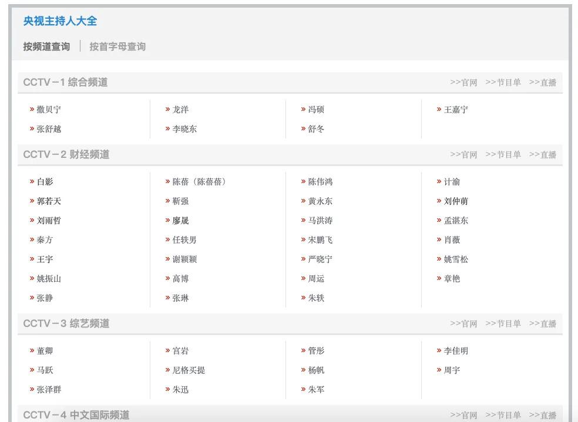The image size is (578, 422).
Task: Choose host 朱迅
Action: click(180, 390)
